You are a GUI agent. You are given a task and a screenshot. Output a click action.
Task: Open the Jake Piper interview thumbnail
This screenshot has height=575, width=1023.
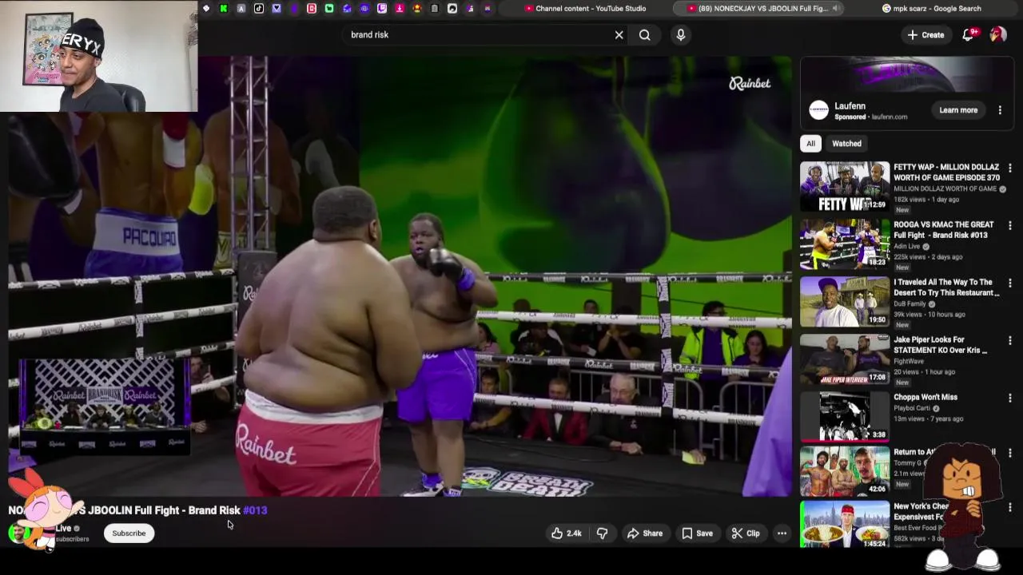click(845, 359)
